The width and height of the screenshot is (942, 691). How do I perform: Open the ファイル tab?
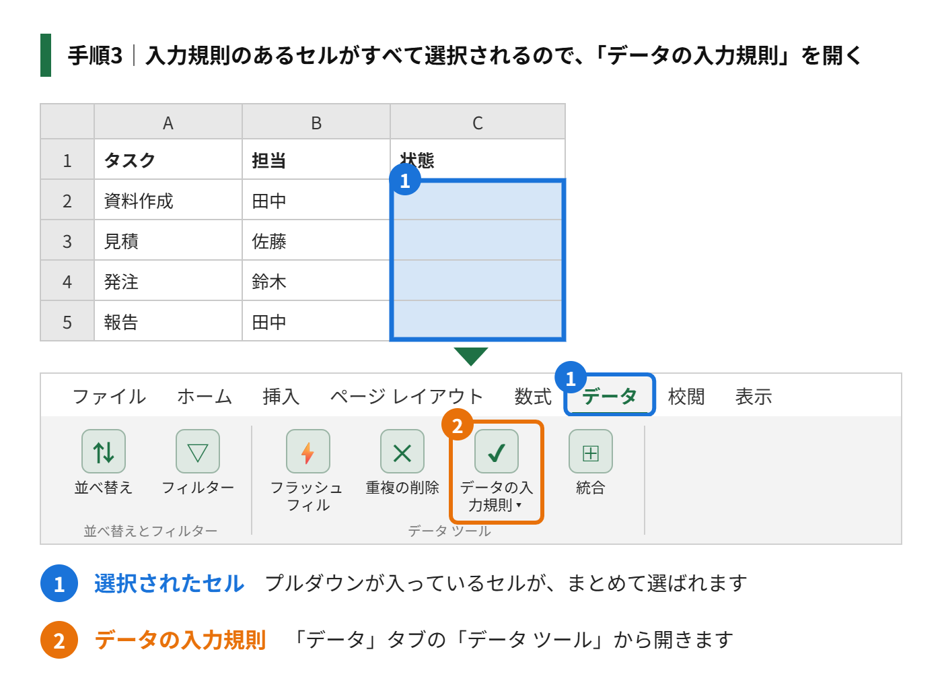pyautogui.click(x=109, y=397)
